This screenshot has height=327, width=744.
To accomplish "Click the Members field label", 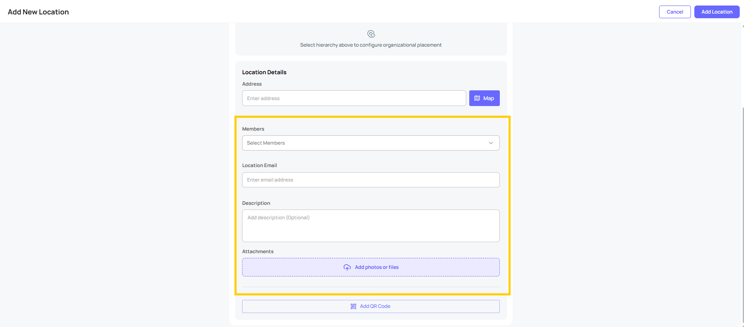I will (253, 129).
